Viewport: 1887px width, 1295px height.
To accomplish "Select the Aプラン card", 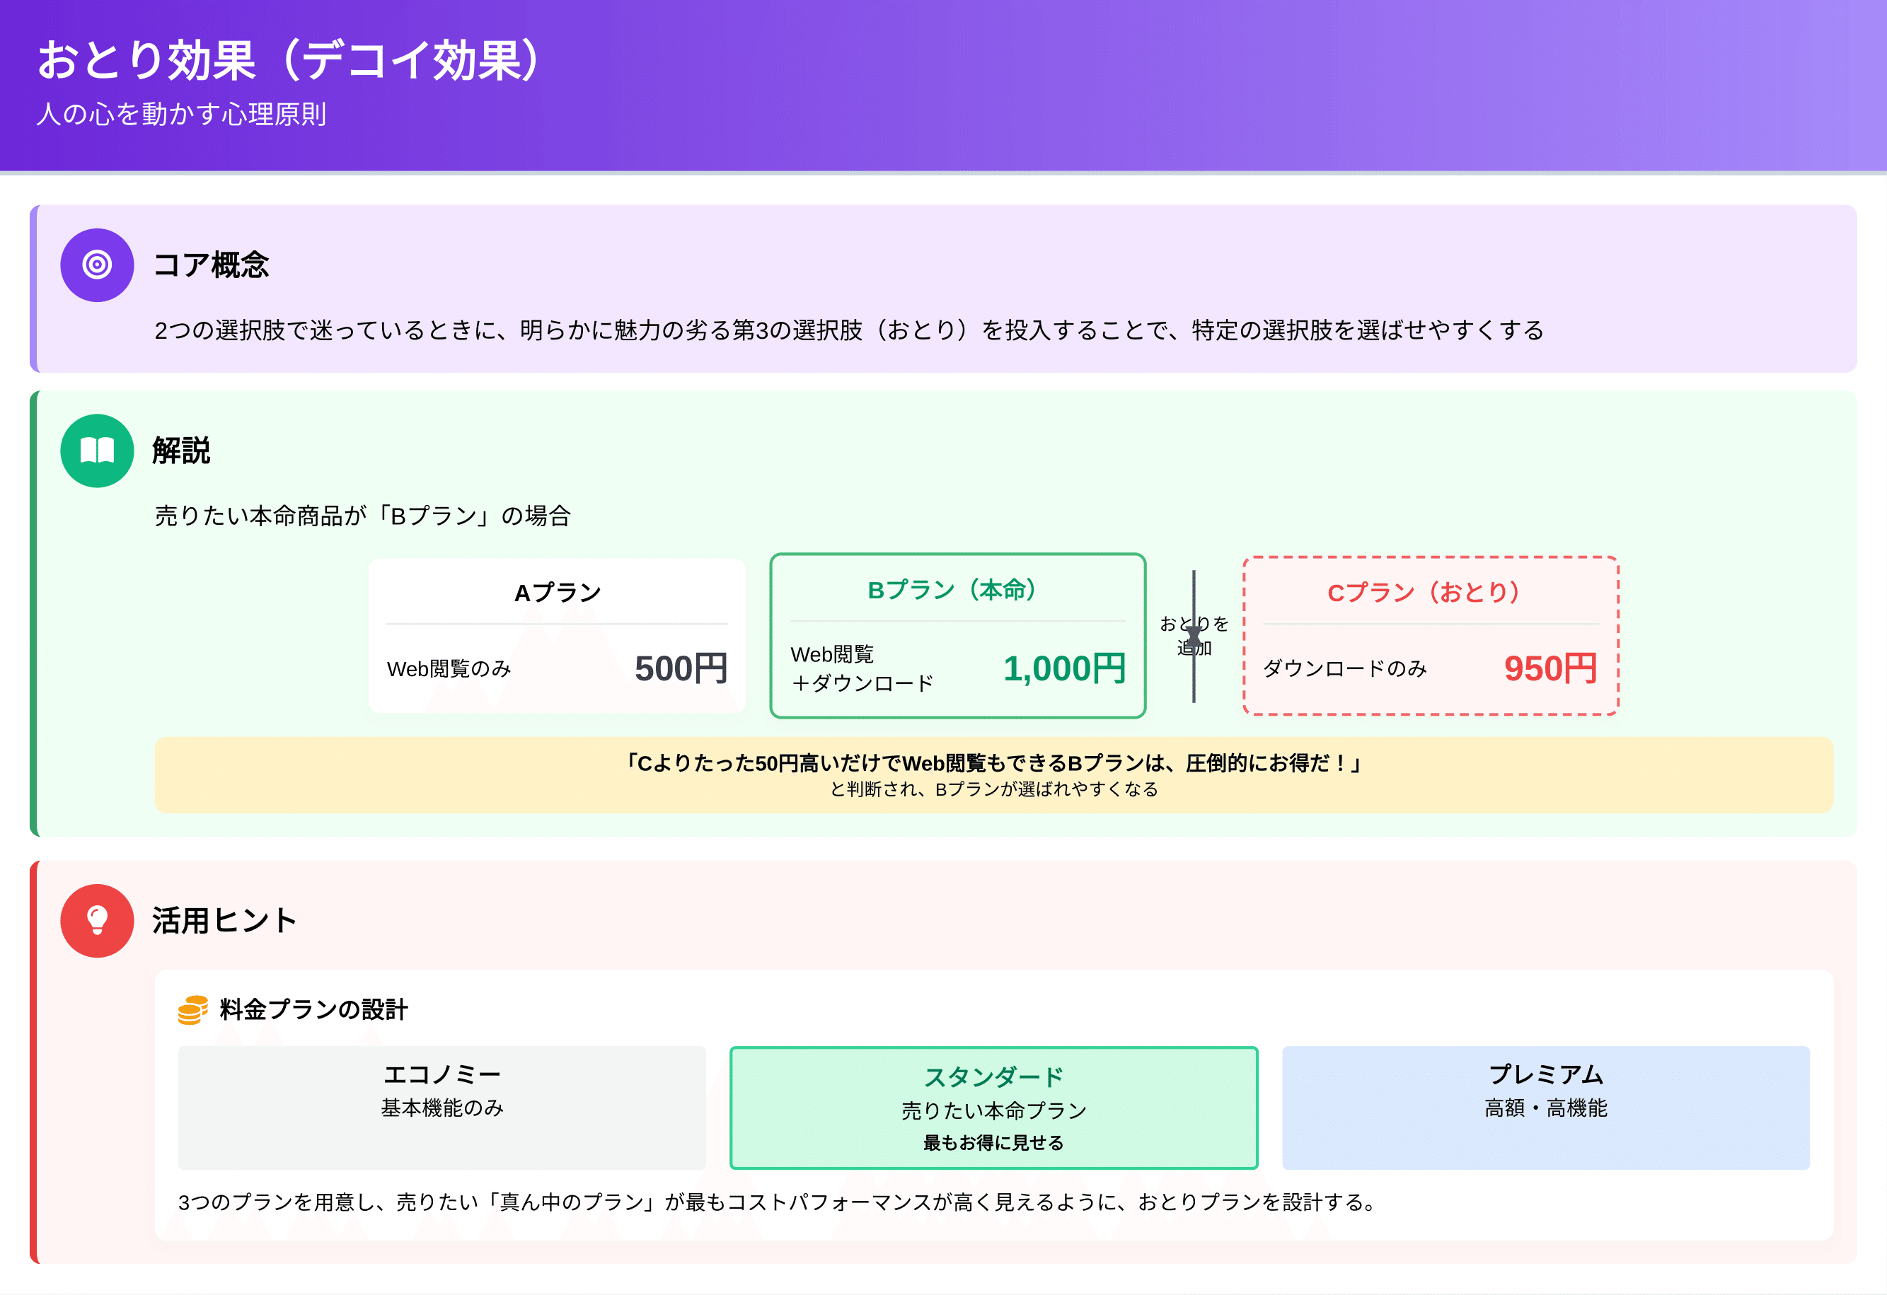I will point(556,635).
